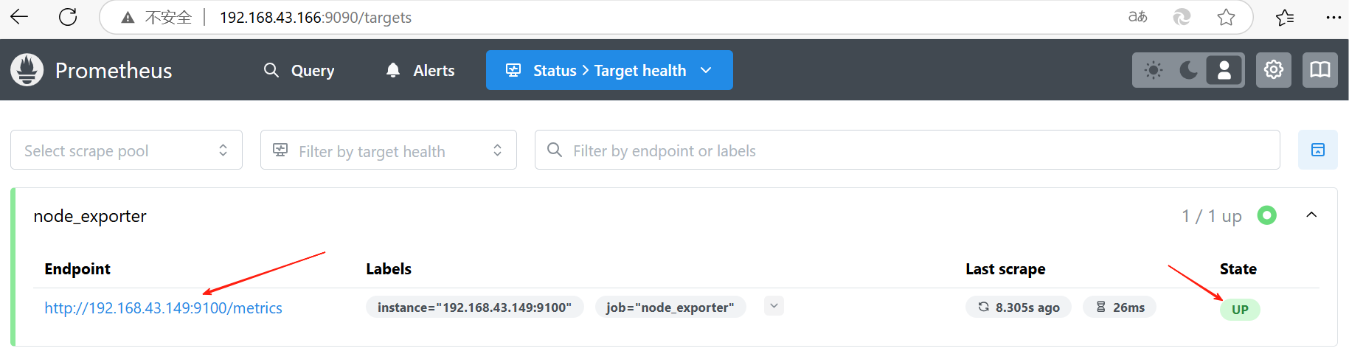This screenshot has height=351, width=1349.
Task: Open Filter by target health dropdown
Action: pyautogui.click(x=388, y=150)
